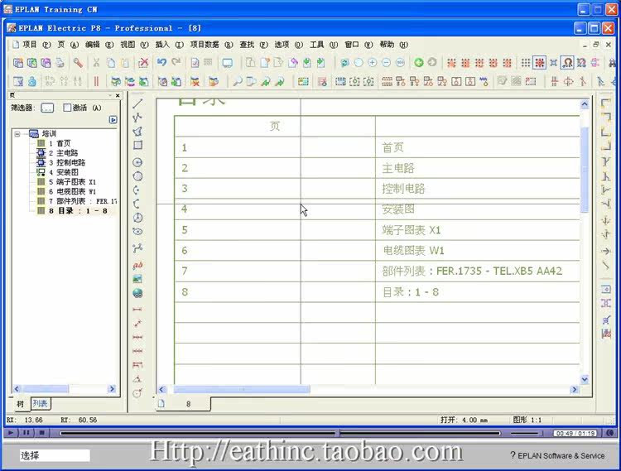Select the Insert image tool

[x=137, y=279]
